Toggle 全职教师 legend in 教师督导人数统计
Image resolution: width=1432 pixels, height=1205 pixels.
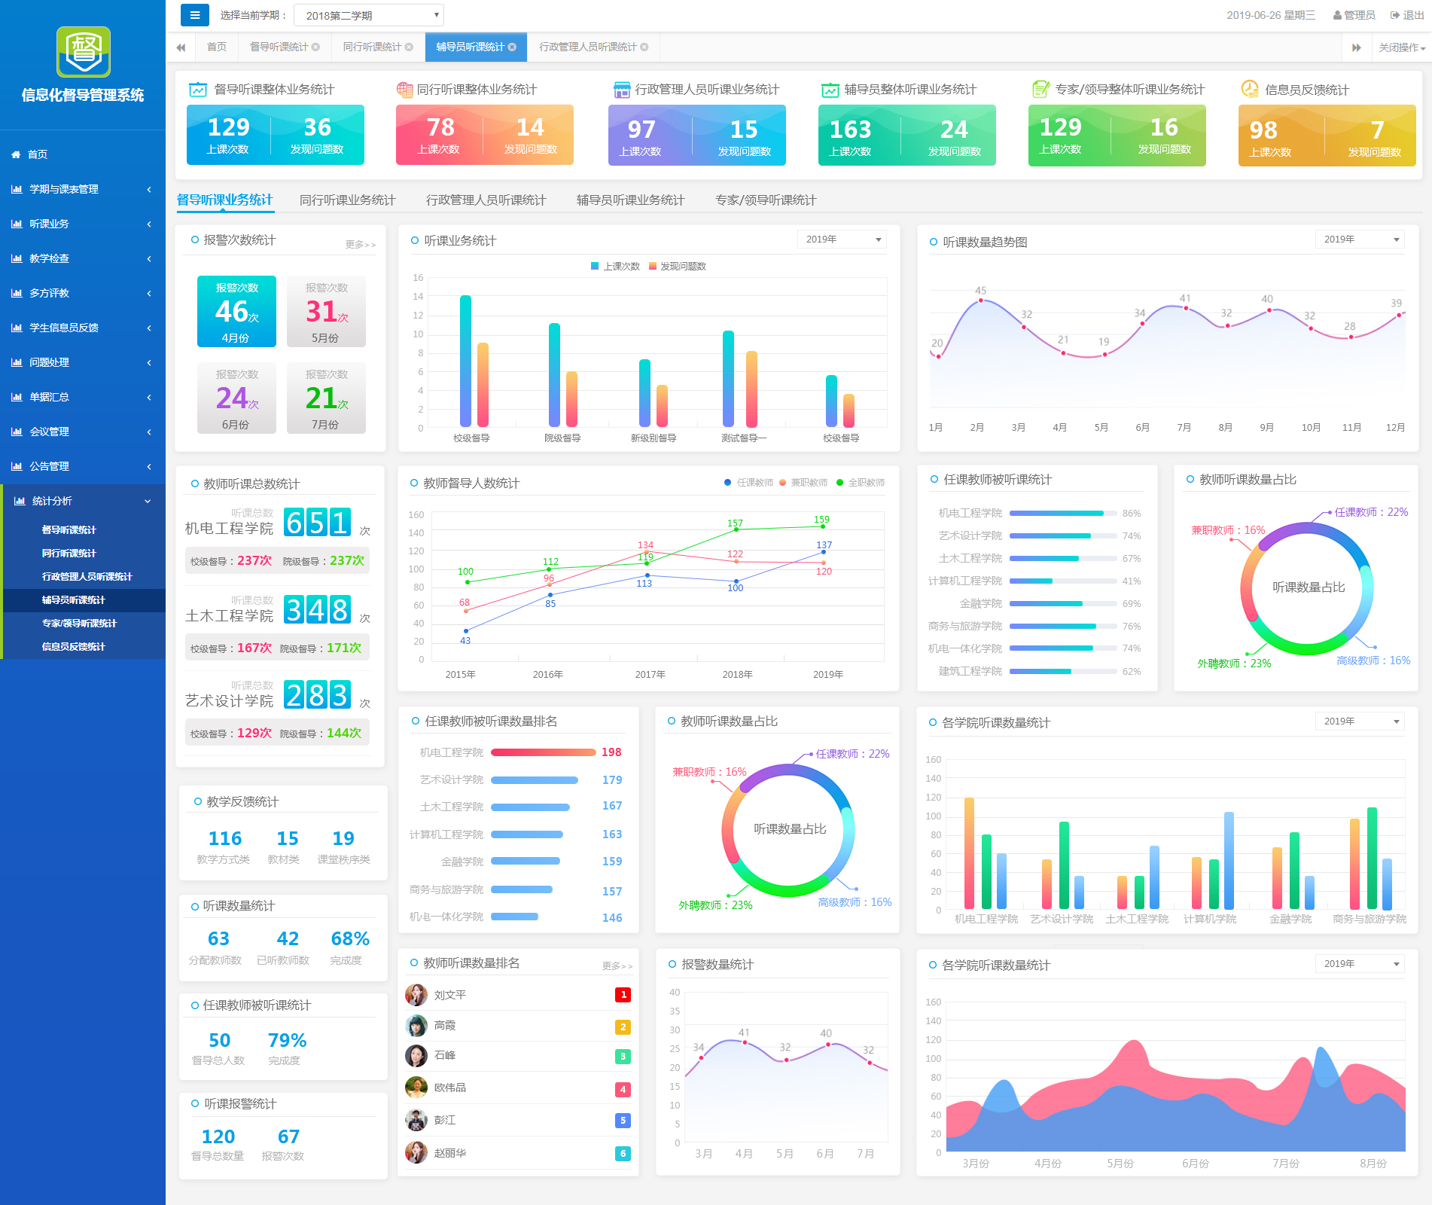point(861,482)
